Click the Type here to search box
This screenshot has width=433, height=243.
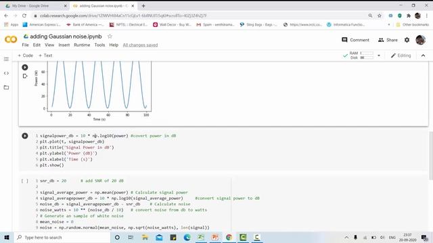62,237
